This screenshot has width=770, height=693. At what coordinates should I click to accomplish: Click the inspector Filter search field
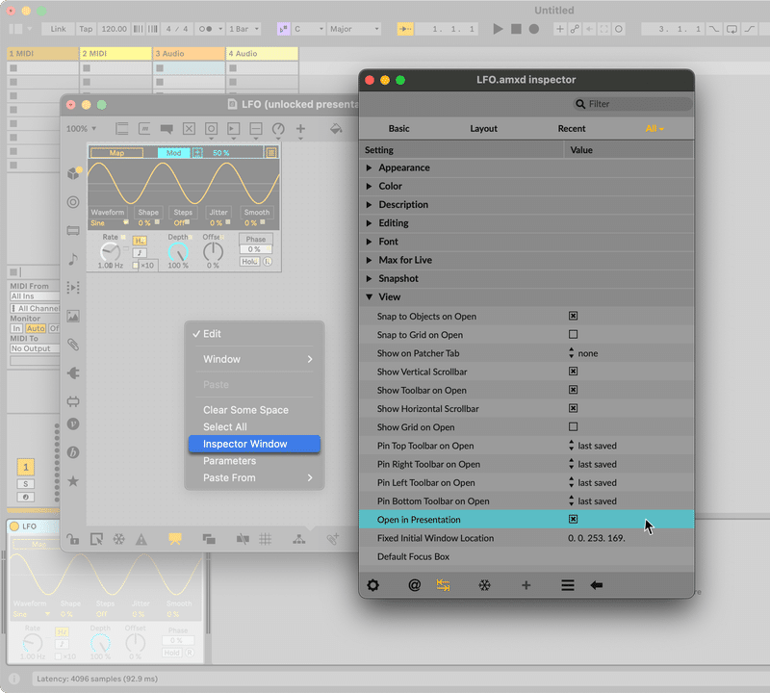pos(633,104)
